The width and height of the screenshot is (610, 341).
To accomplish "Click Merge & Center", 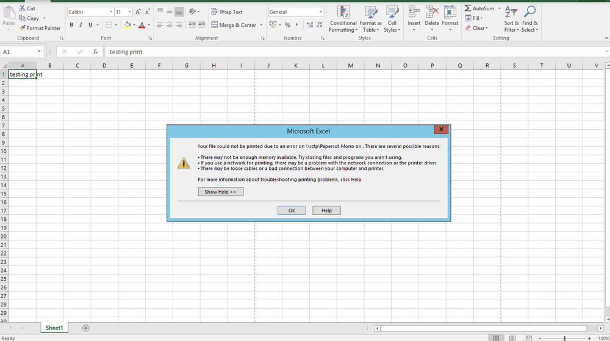I will [x=234, y=25].
